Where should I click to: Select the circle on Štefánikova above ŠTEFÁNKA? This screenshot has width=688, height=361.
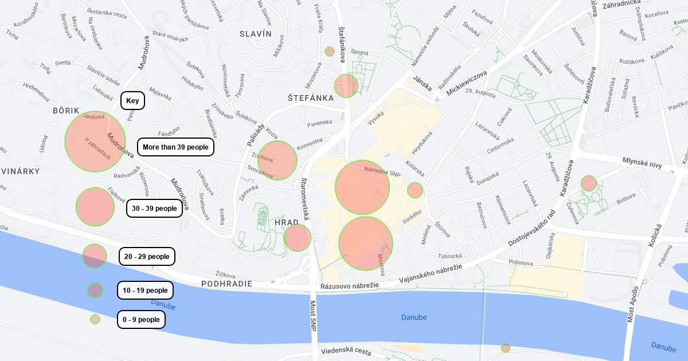point(346,86)
